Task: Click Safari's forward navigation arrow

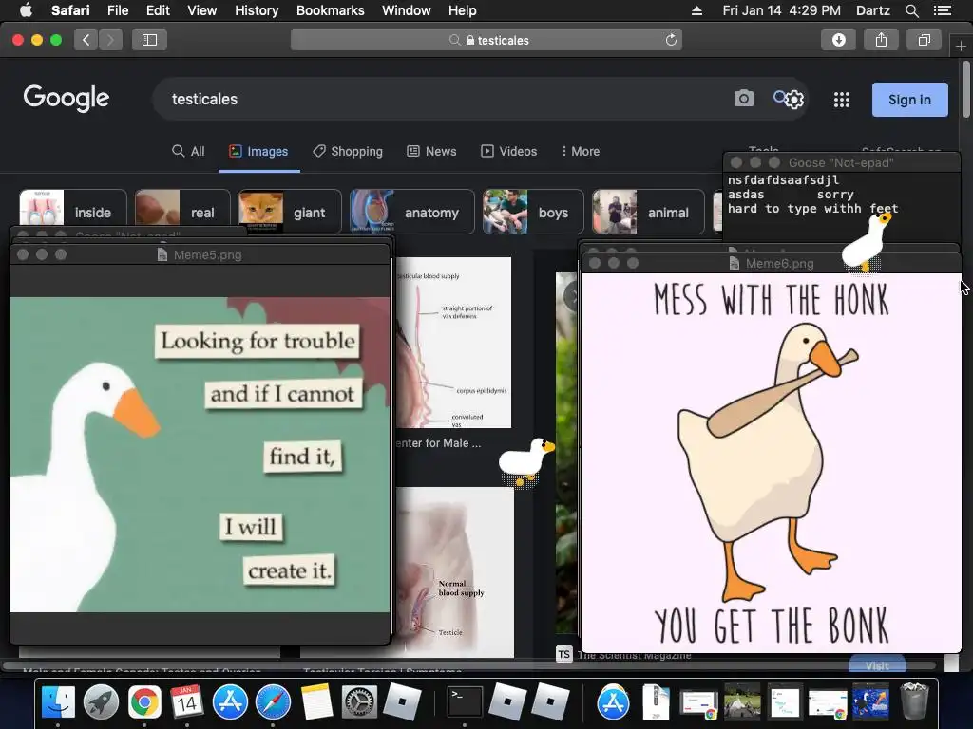Action: point(110,40)
